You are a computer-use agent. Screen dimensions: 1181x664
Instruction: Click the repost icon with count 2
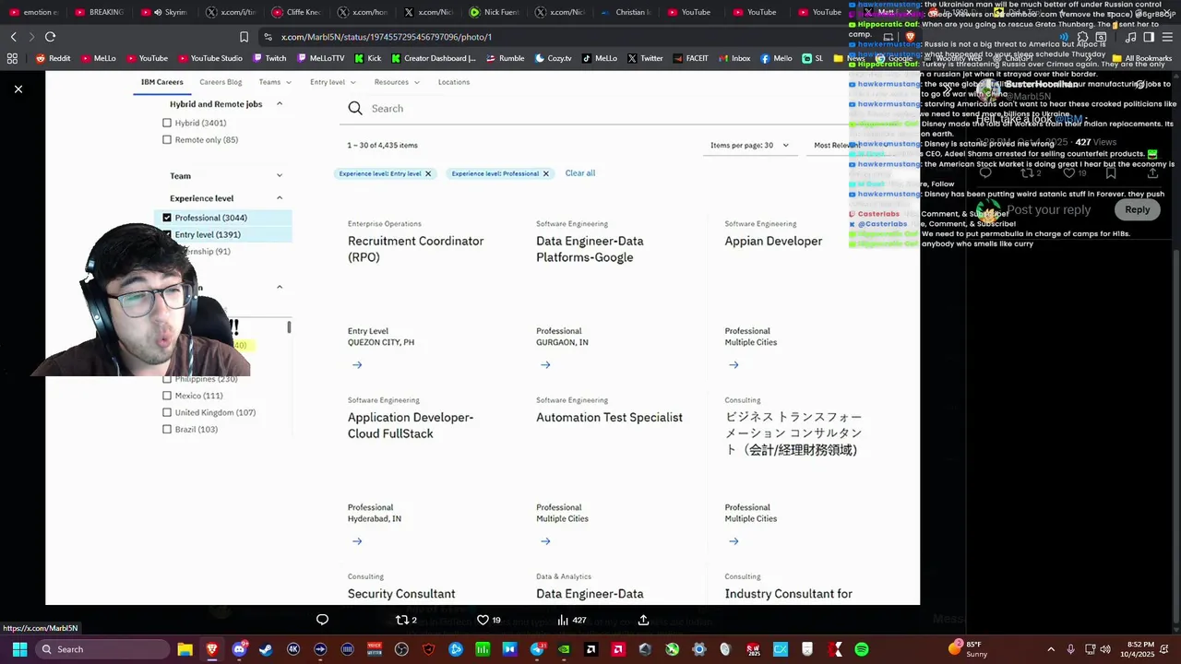(406, 620)
